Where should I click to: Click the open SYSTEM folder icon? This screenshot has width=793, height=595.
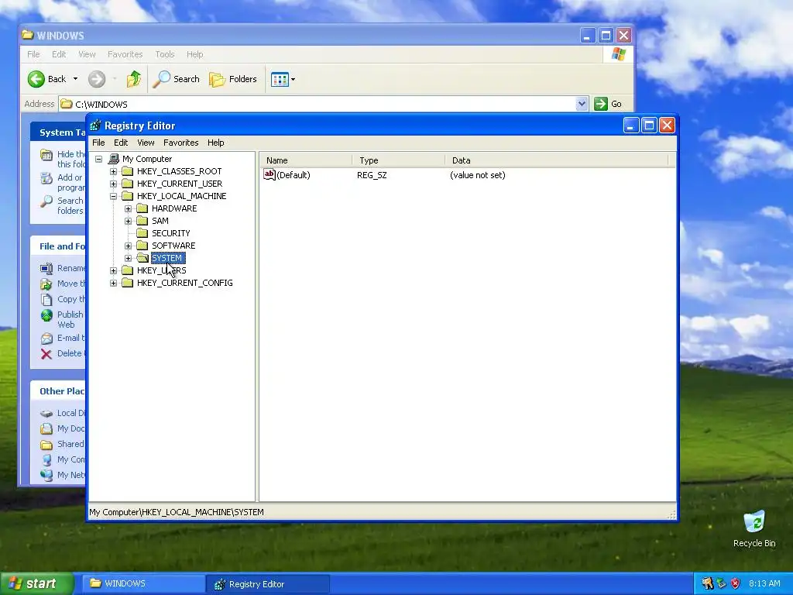click(x=142, y=258)
